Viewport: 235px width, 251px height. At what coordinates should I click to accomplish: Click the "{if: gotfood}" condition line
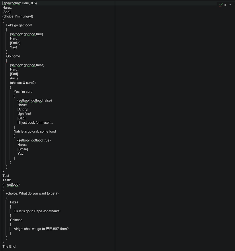(x=11, y=185)
